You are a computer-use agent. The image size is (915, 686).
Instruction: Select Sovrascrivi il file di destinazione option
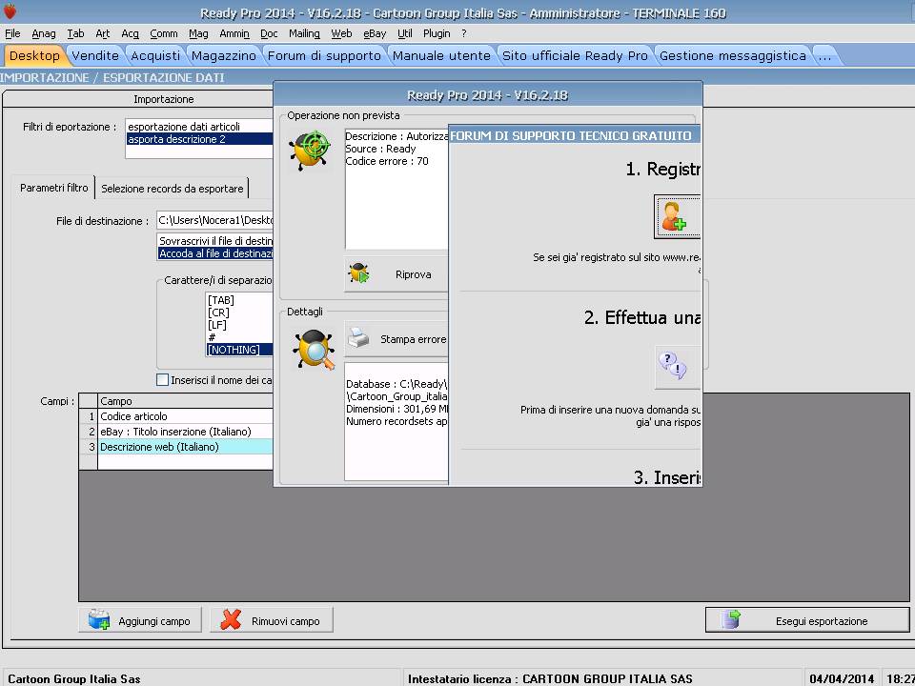coord(216,240)
